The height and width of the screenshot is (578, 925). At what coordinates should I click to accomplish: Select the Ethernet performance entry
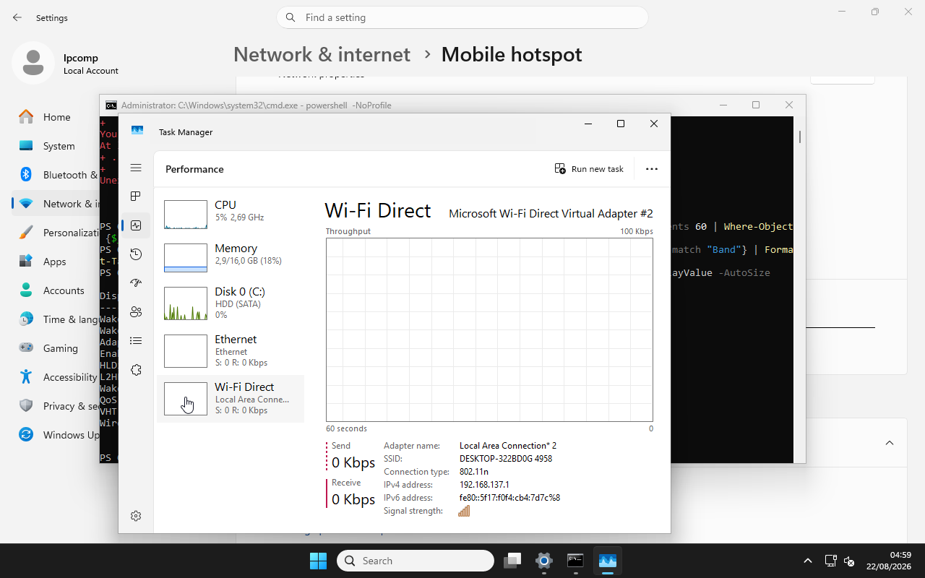tap(231, 350)
